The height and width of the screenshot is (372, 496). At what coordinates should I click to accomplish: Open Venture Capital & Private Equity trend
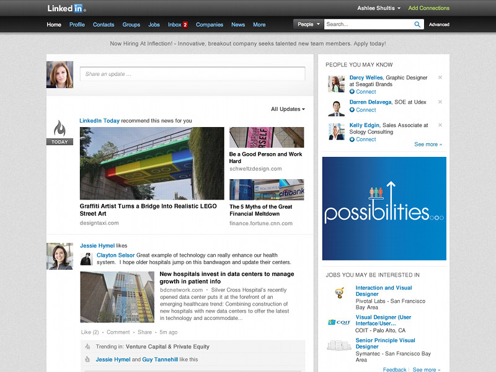point(167,347)
